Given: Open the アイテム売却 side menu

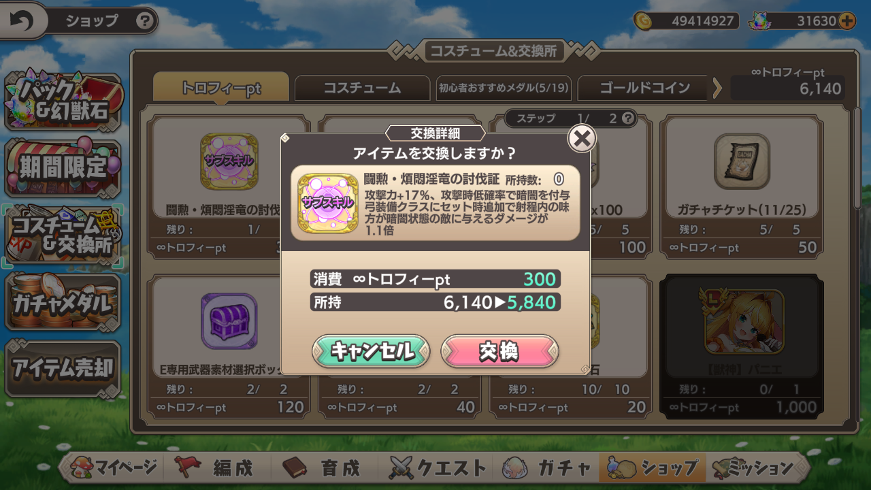Looking at the screenshot, I should (63, 368).
